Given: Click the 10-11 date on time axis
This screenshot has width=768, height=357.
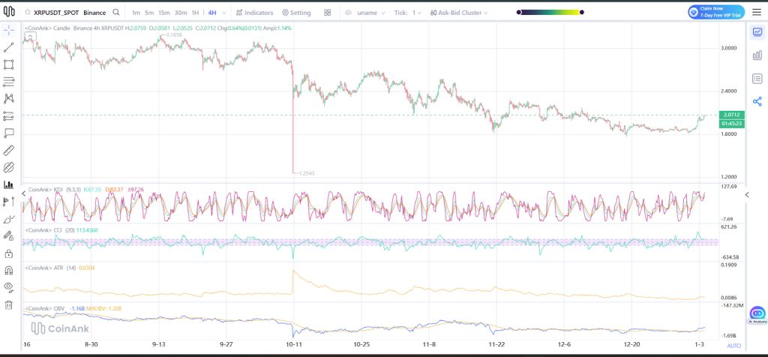Looking at the screenshot, I should point(293,345).
